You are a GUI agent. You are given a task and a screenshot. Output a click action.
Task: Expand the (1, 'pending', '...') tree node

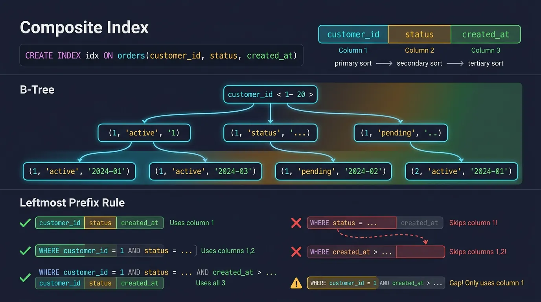(x=401, y=133)
